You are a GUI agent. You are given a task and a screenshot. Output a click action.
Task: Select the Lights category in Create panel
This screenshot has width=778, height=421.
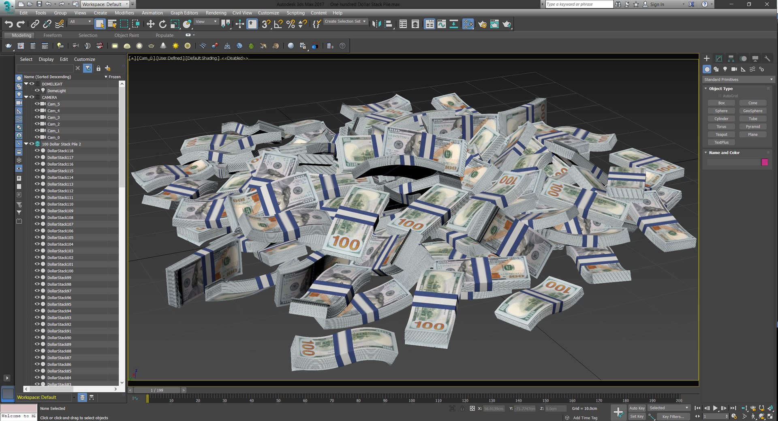coord(725,69)
